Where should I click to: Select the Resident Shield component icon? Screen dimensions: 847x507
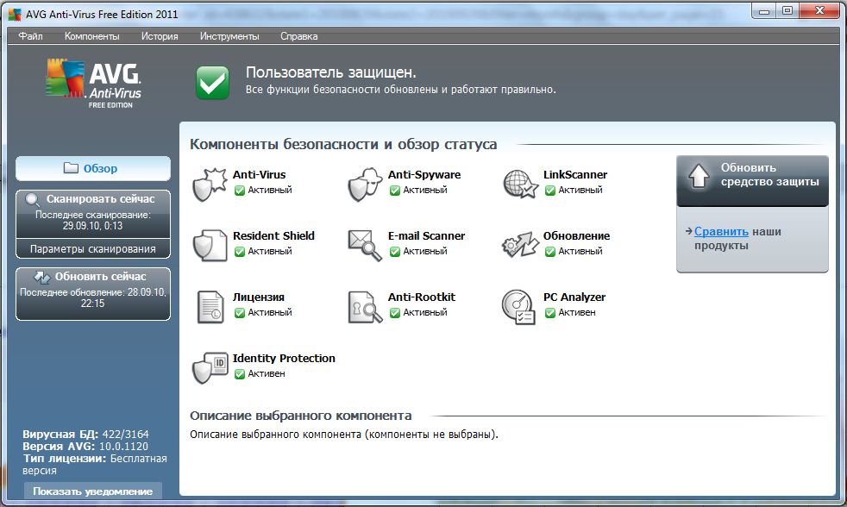point(209,245)
